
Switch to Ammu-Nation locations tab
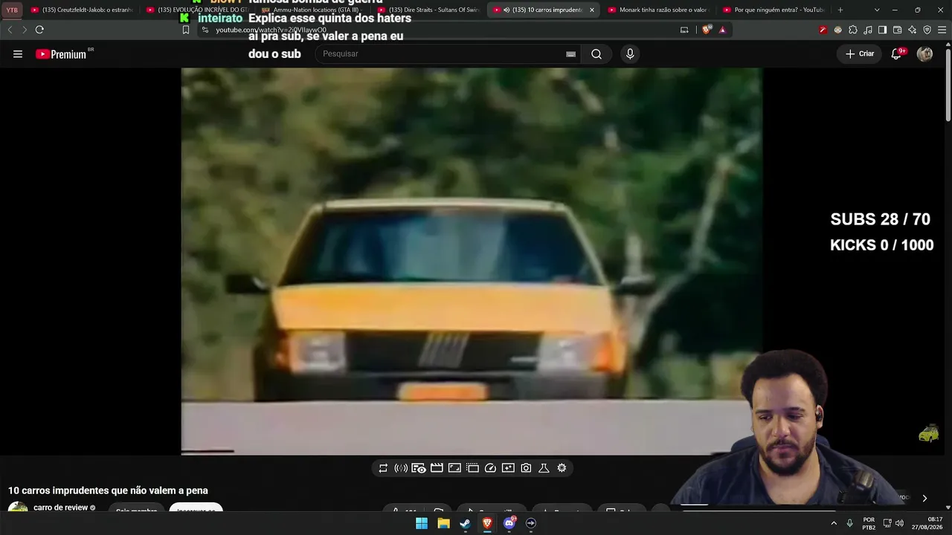(313, 10)
